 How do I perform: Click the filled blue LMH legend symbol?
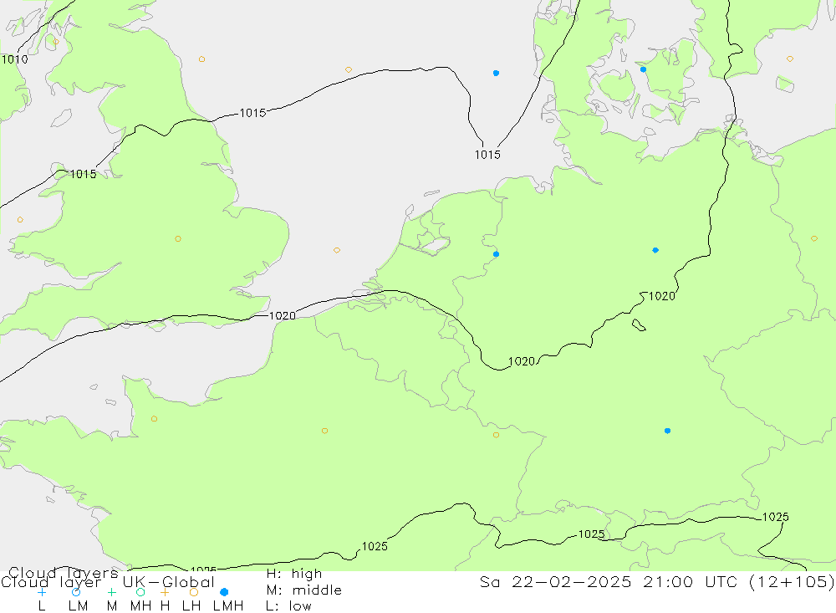224,592
